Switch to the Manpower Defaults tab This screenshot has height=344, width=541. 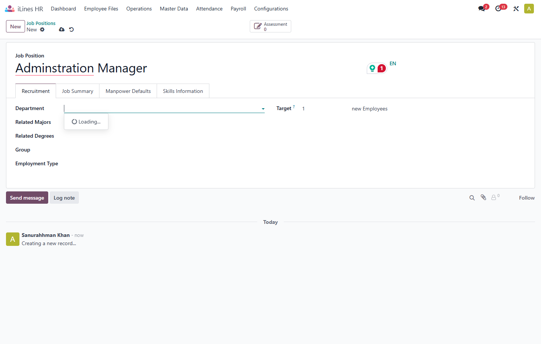tap(128, 91)
